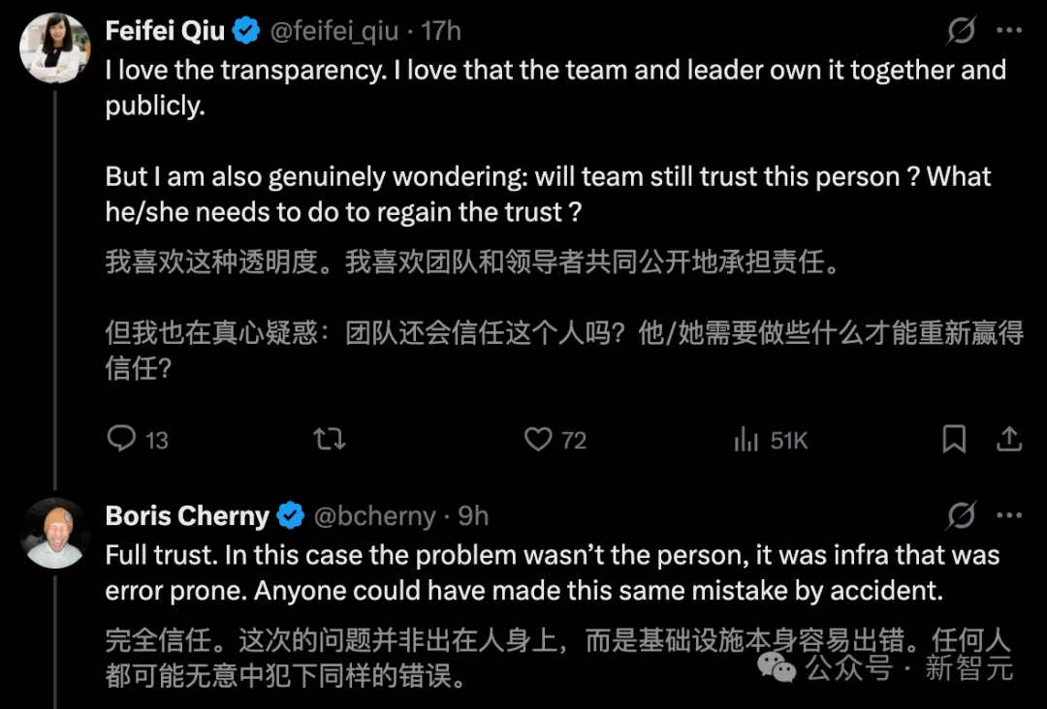
Task: Click the verified badge next to Boris Cherny
Action: [291, 515]
